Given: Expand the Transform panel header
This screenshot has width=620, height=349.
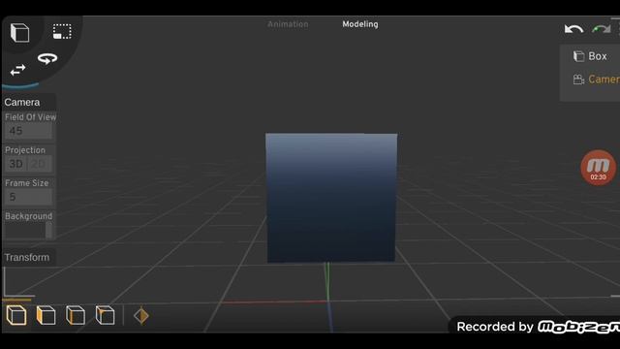Looking at the screenshot, I should [x=28, y=257].
